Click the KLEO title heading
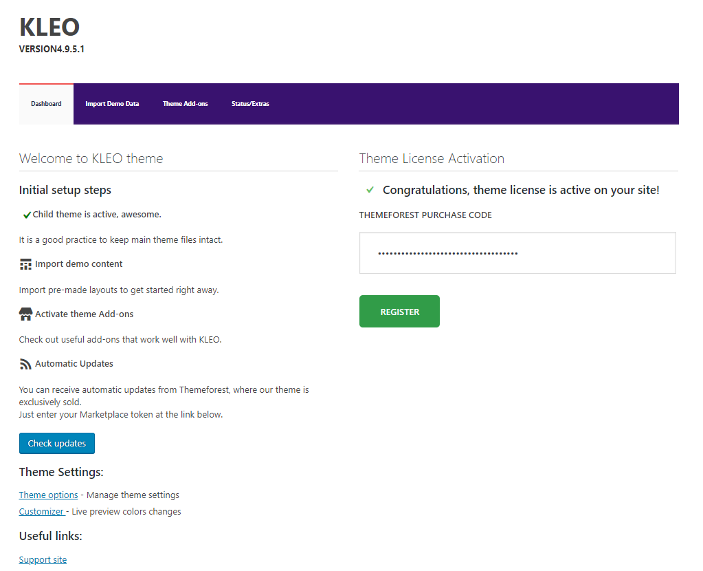 [49, 27]
